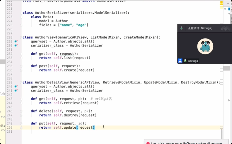Click blue participant person icon in meeting window
The height and width of the screenshot is (144, 232).
coord(180,61)
